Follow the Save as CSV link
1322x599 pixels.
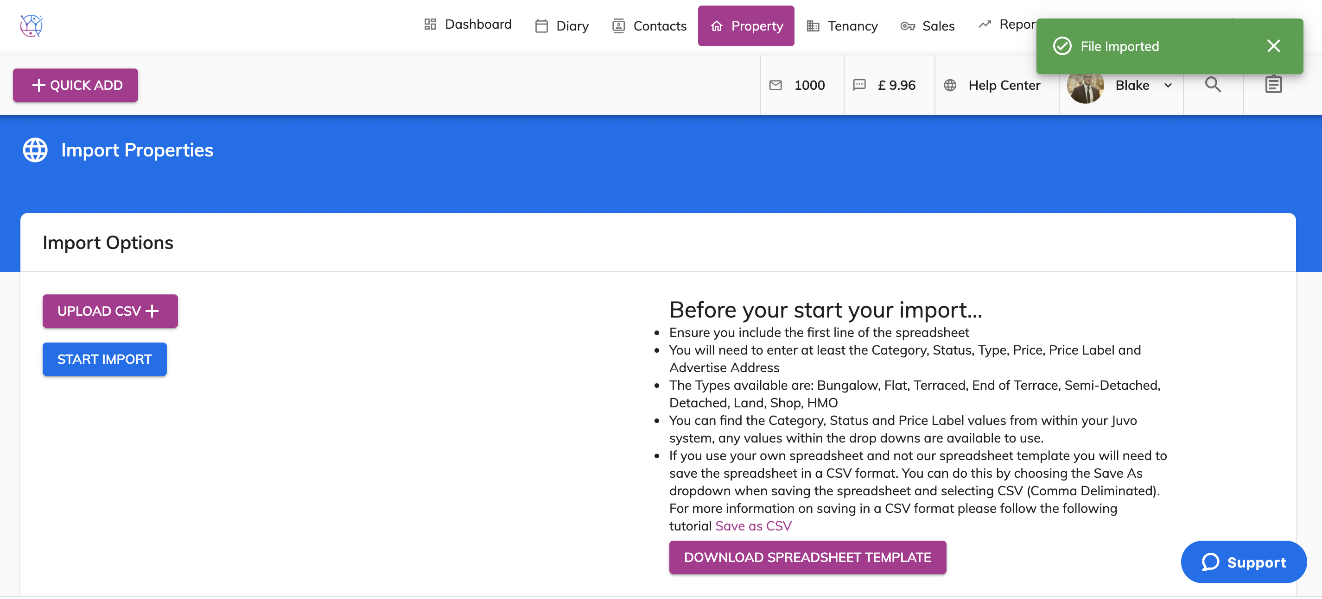click(x=753, y=526)
